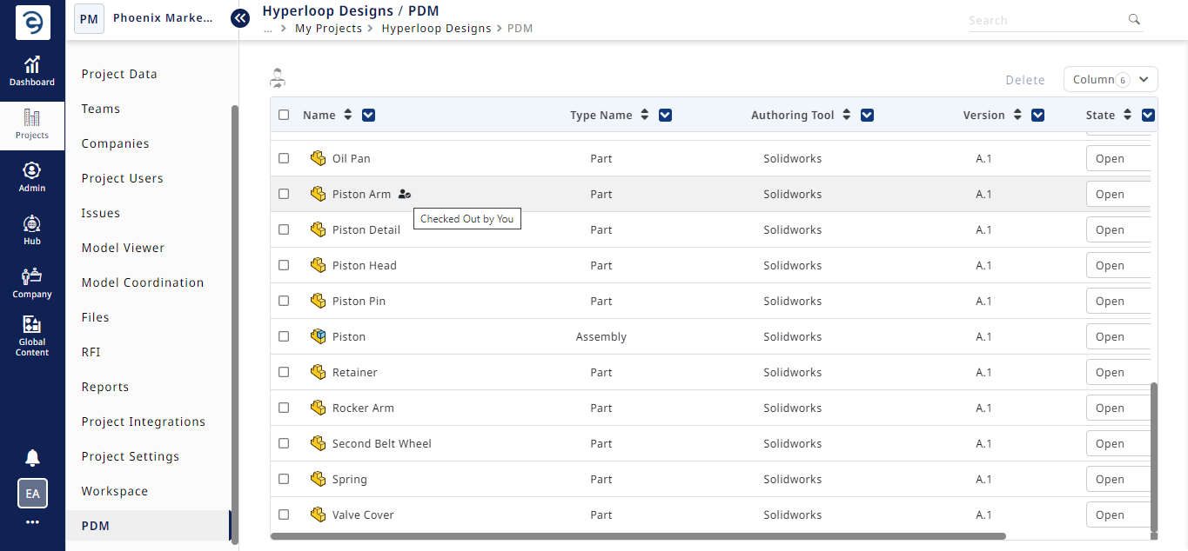Open Model Viewer in the sidebar
Screen dimensions: 1188x551
(x=123, y=248)
